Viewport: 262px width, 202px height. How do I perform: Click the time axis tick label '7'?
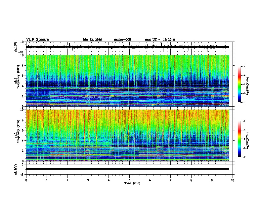coord(171,180)
